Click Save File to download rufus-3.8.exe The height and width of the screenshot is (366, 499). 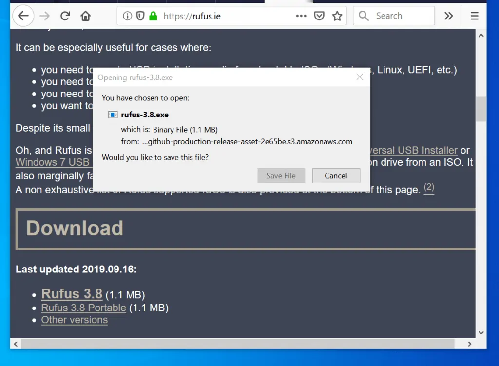[x=281, y=175]
